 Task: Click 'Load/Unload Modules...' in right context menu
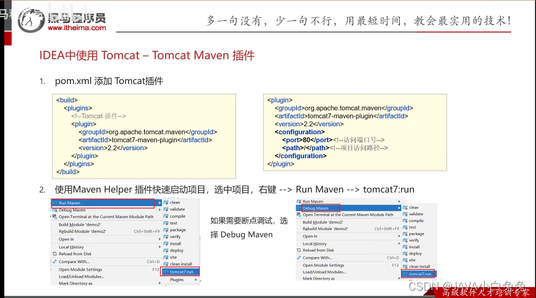point(324,272)
